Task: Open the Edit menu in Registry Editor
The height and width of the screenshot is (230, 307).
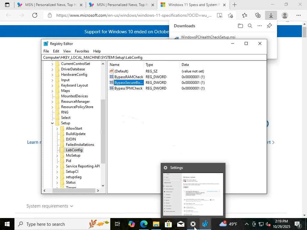Action: (x=56, y=51)
